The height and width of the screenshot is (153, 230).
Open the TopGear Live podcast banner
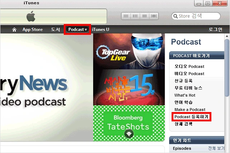(129, 51)
